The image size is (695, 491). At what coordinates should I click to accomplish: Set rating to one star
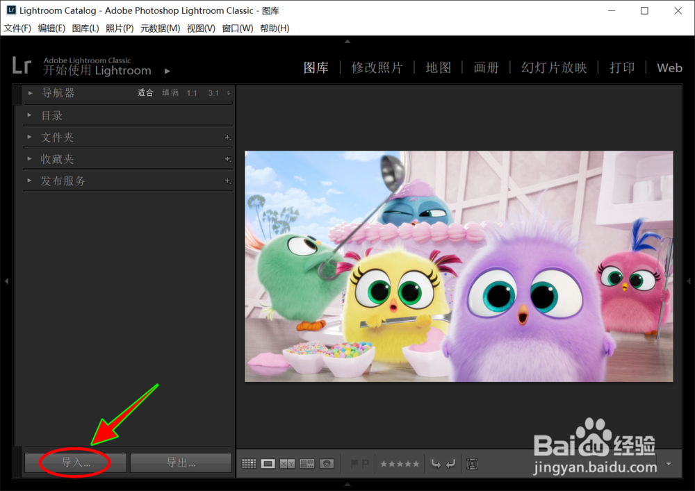click(x=384, y=464)
